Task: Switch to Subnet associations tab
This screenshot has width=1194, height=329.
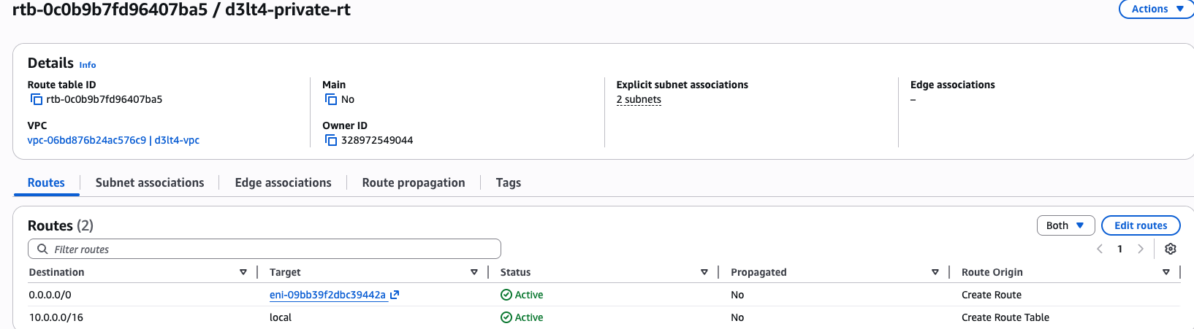Action: [150, 182]
